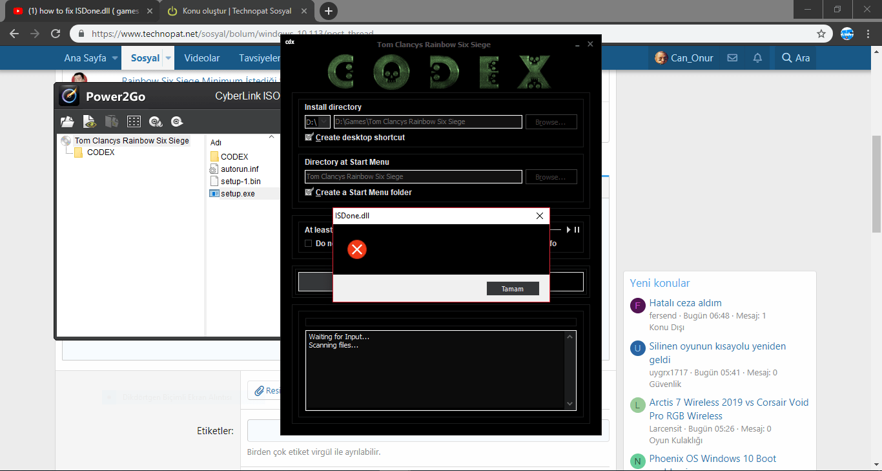Open the Chrome three-dot menu
Image resolution: width=882 pixels, height=471 pixels.
(868, 34)
